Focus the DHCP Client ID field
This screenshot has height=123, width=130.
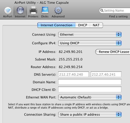point(90,89)
